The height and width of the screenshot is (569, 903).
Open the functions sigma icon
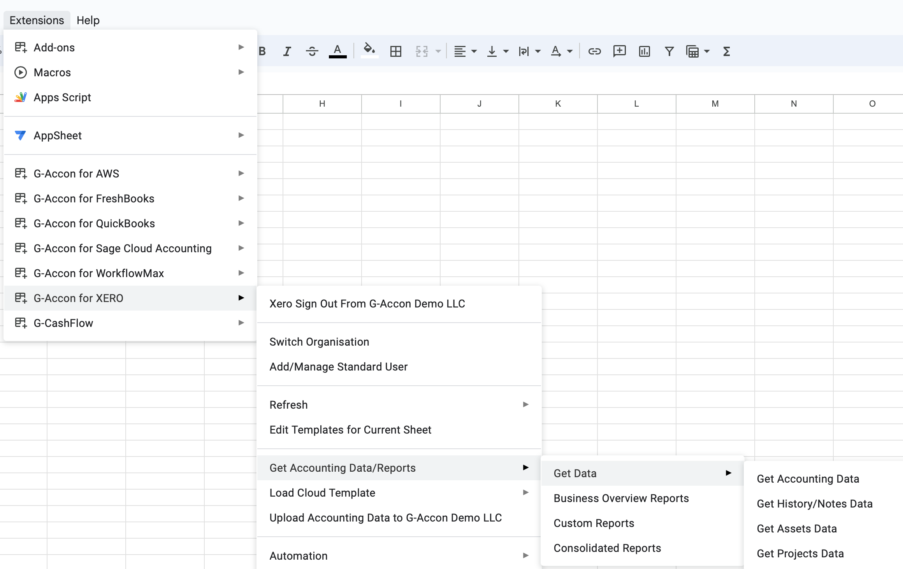point(726,51)
